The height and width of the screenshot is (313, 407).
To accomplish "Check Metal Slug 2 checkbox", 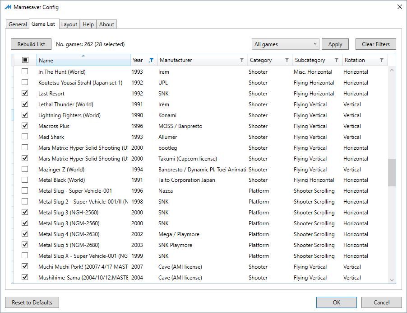I will tap(25, 201).
